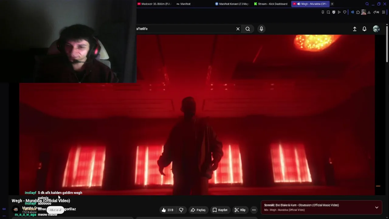Open YouTube account avatar menu
This screenshot has height=219, width=389.
pyautogui.click(x=376, y=29)
